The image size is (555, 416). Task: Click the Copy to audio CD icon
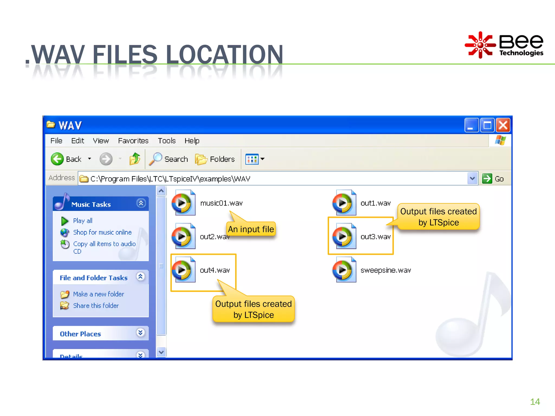tap(65, 244)
